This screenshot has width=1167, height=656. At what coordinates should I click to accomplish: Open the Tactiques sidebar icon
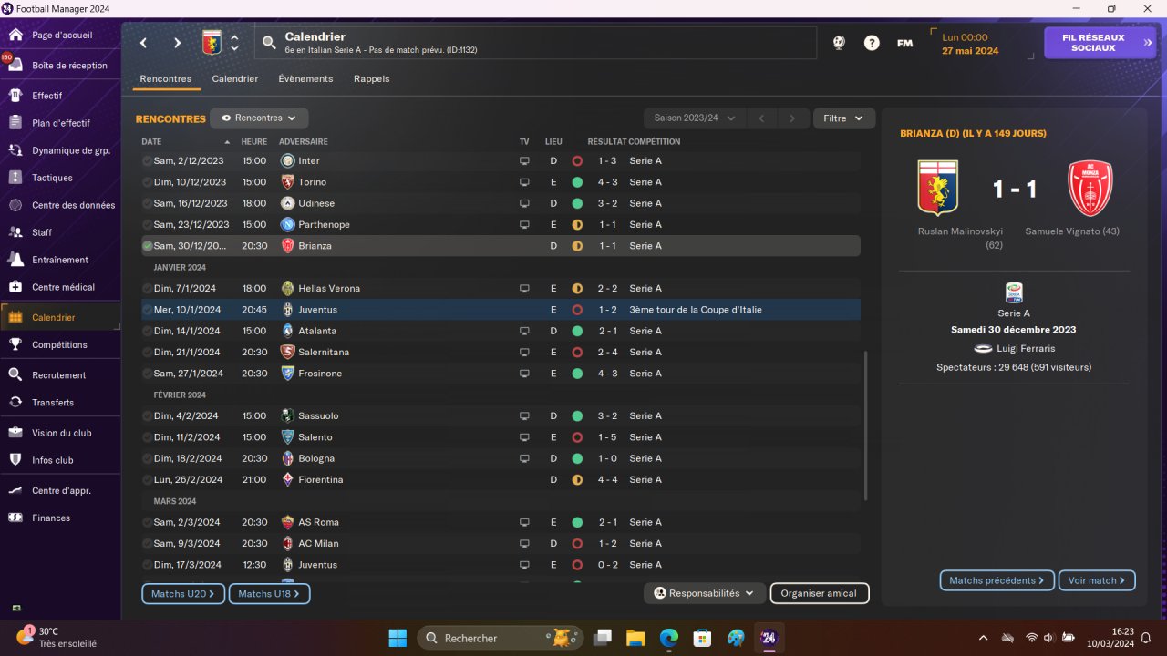point(15,178)
